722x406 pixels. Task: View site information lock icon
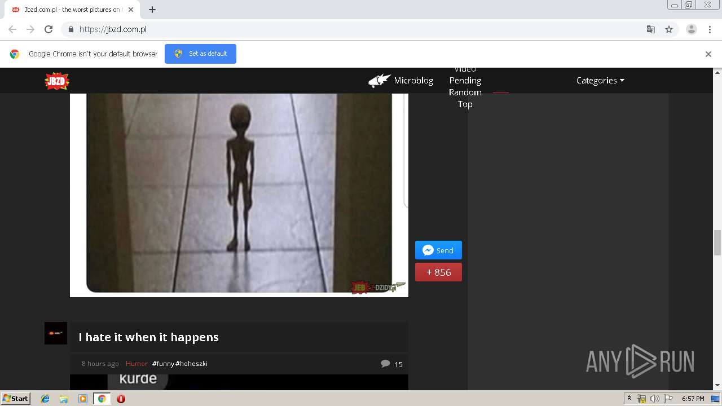(x=71, y=29)
